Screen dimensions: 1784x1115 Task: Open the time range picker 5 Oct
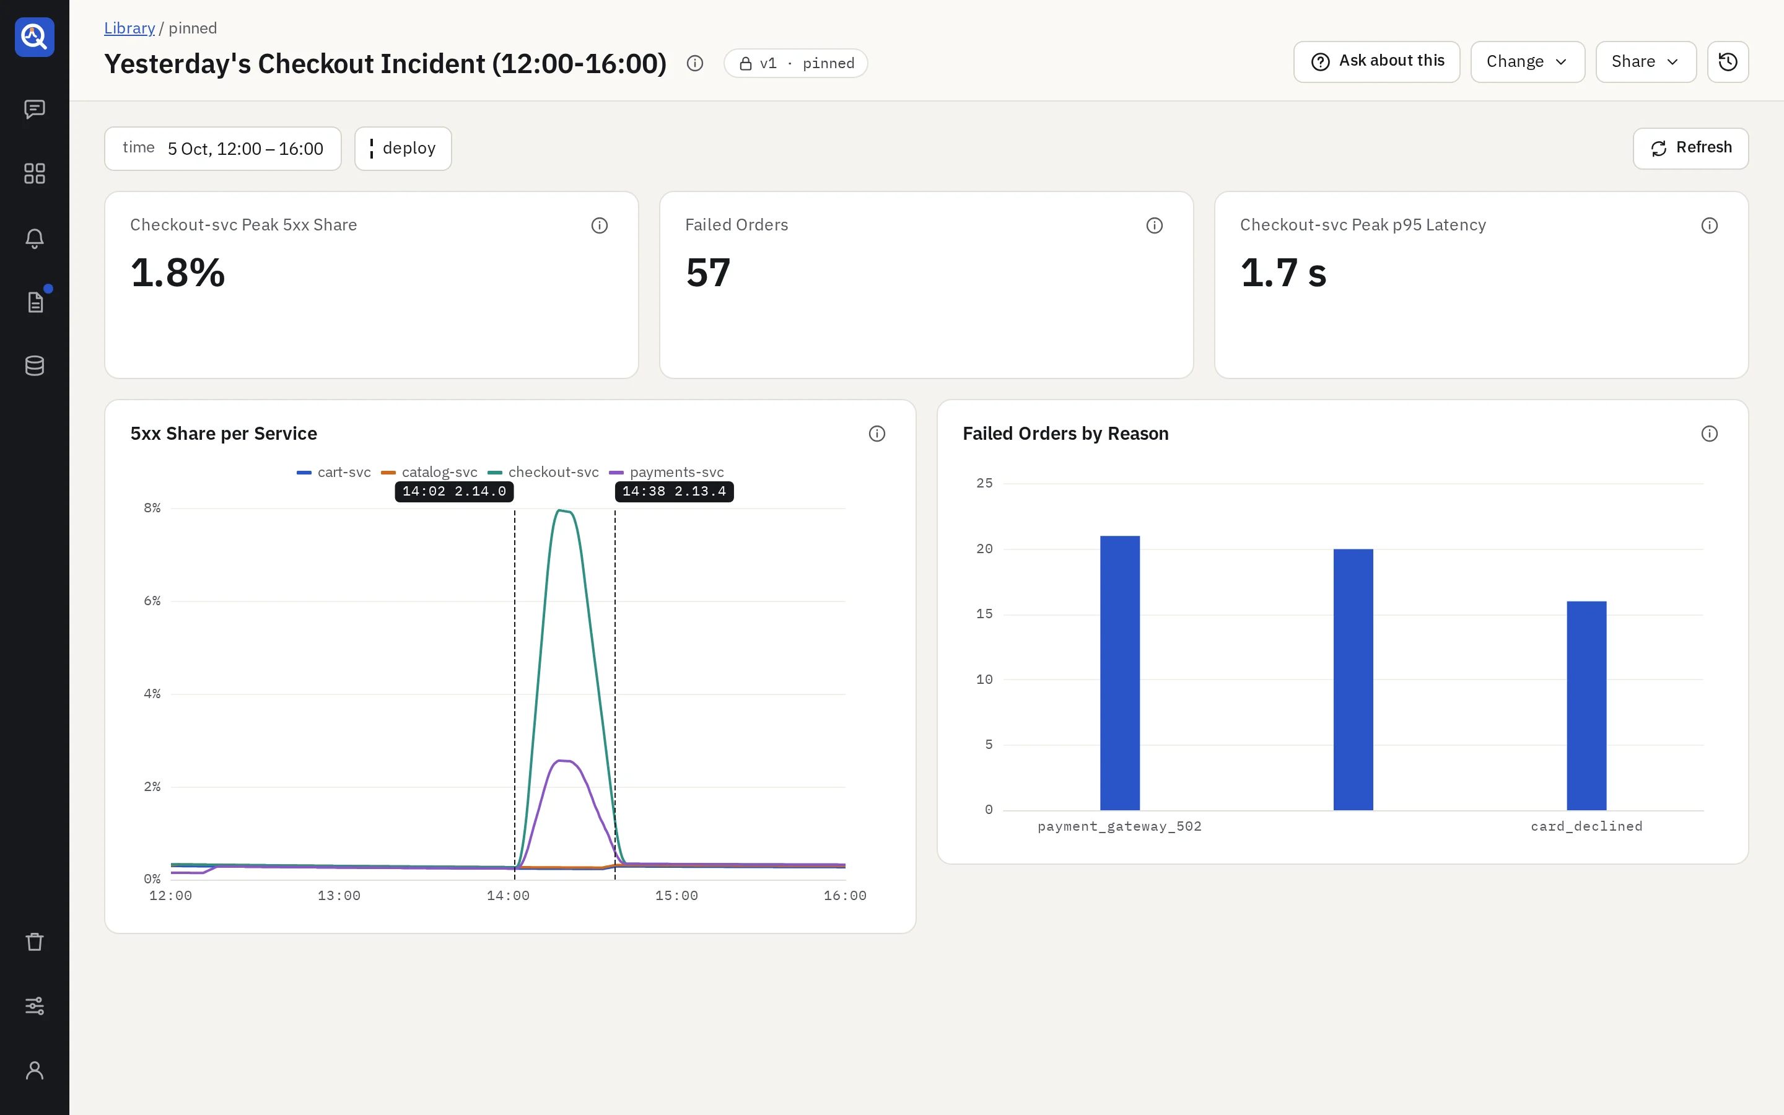coord(222,149)
